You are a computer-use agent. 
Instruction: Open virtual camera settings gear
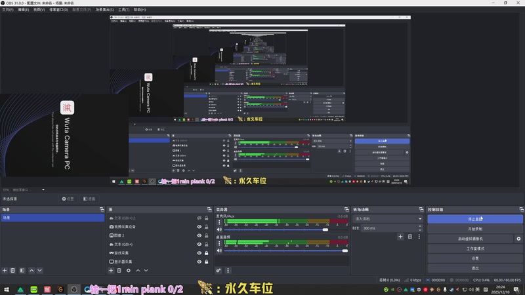518,239
